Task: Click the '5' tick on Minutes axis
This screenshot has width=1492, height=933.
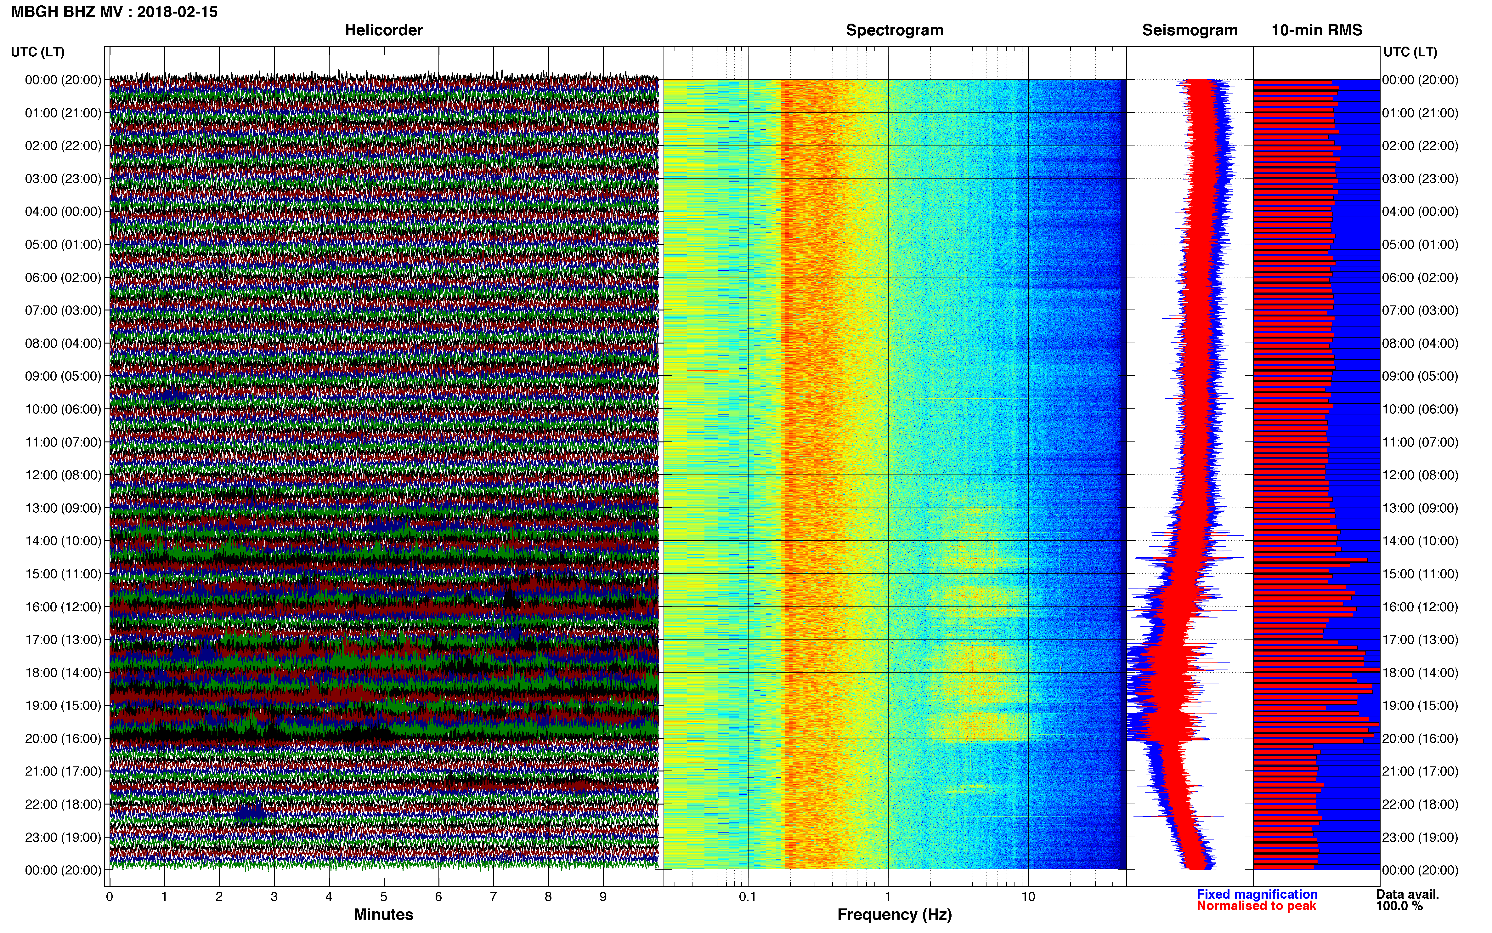Action: pos(384,896)
